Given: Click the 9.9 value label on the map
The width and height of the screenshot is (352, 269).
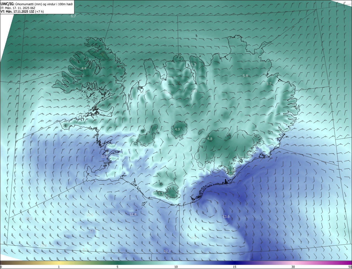Looking at the screenshot, I should [x=194, y=238].
